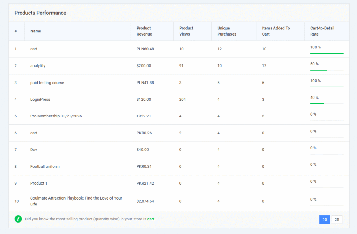The height and width of the screenshot is (234, 357).
Task: Click 0 % rate in Pro Membership row
Action: click(x=313, y=114)
